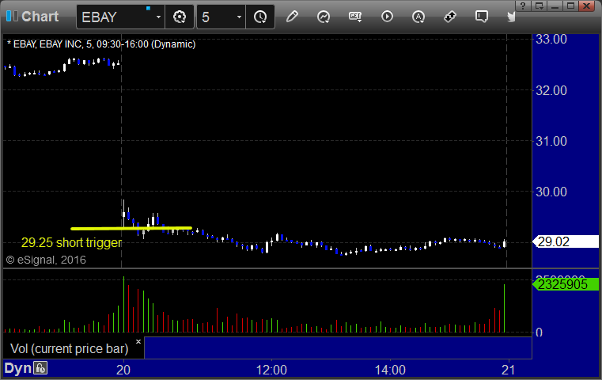
Task: Open the alerts circled A icon
Action: tap(418, 17)
